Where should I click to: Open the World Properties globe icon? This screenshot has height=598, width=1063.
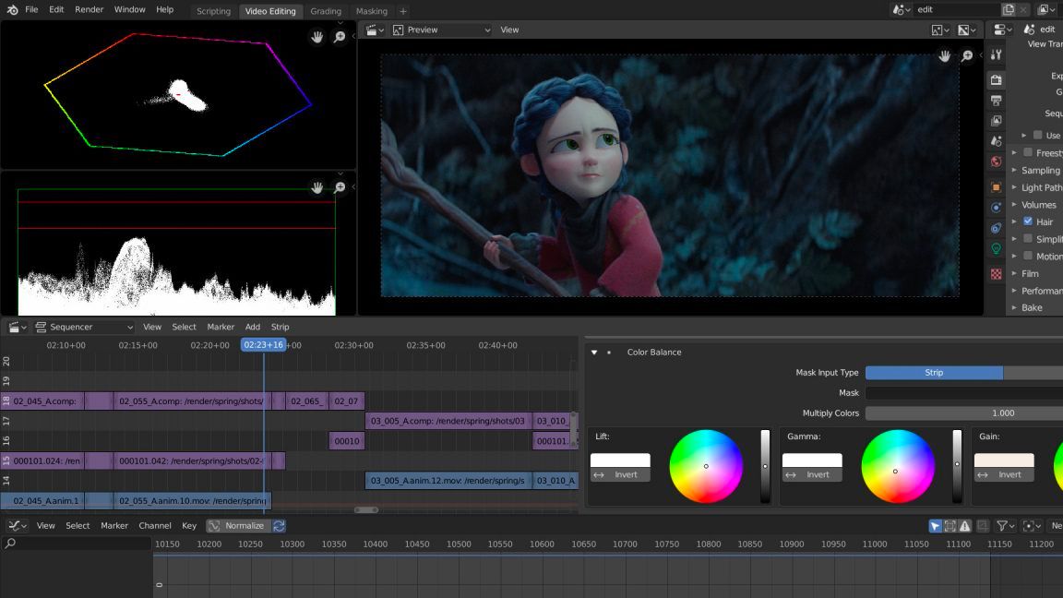(x=997, y=161)
